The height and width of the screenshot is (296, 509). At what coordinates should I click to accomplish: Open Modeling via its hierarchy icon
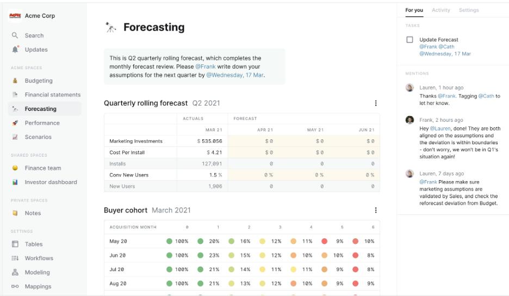pyautogui.click(x=15, y=272)
